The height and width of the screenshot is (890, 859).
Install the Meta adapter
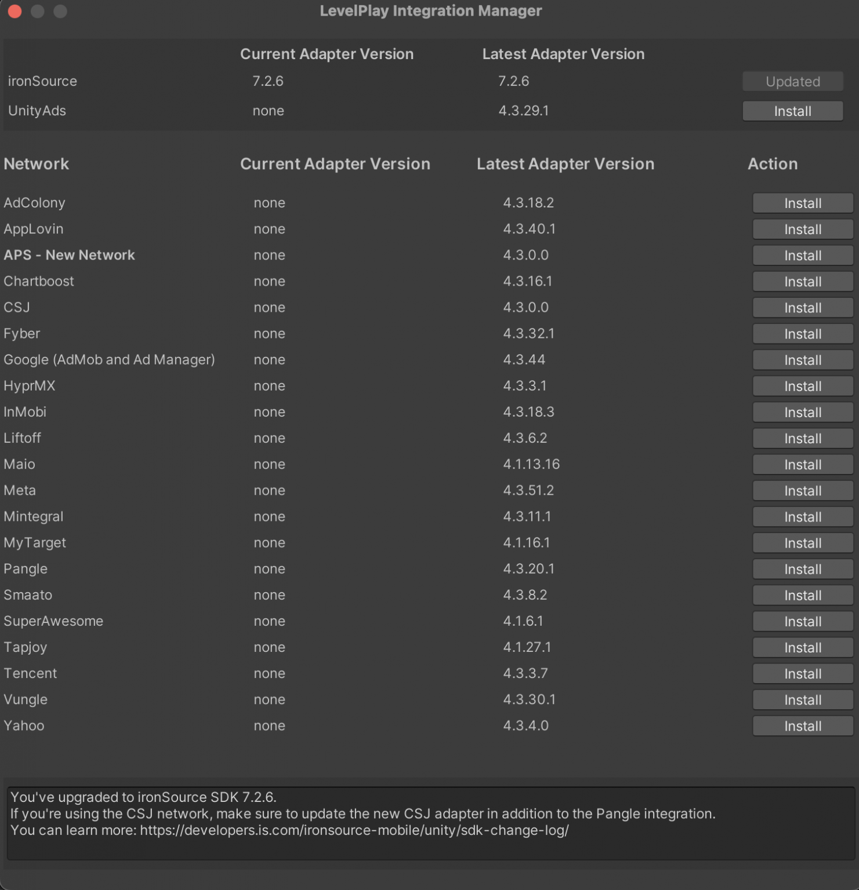[x=802, y=490]
